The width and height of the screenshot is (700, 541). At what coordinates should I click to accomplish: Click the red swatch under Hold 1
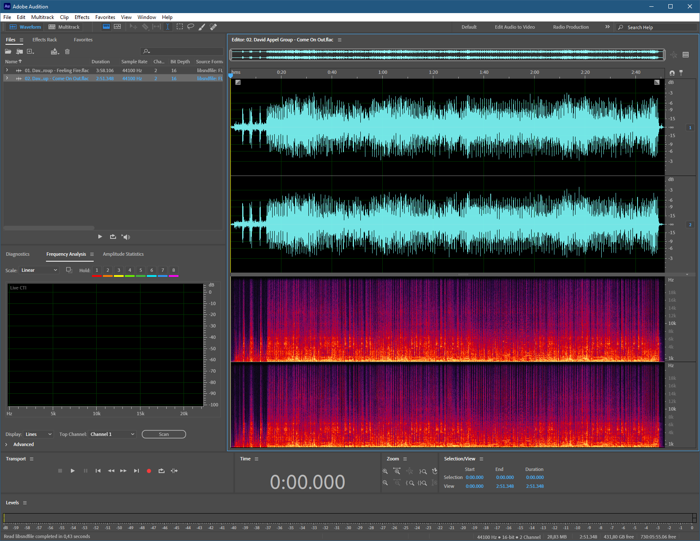(x=97, y=276)
